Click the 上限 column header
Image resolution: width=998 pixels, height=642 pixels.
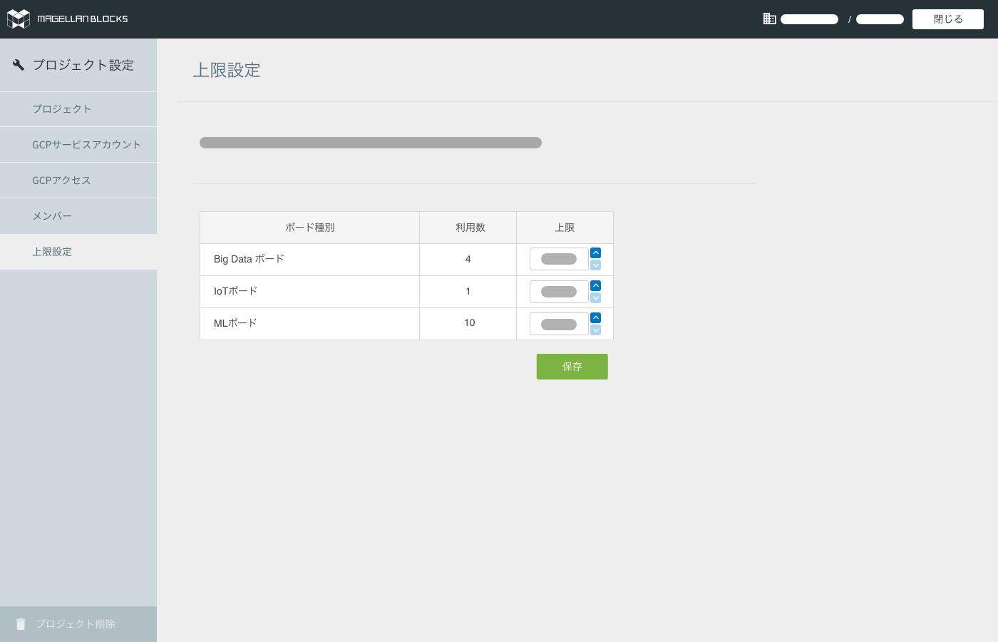coord(565,228)
